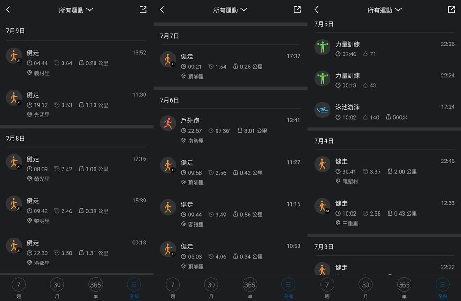The height and width of the screenshot is (301, 461).
Task: Select 全部 tab on the 7月9日 screen
Action: [x=134, y=288]
